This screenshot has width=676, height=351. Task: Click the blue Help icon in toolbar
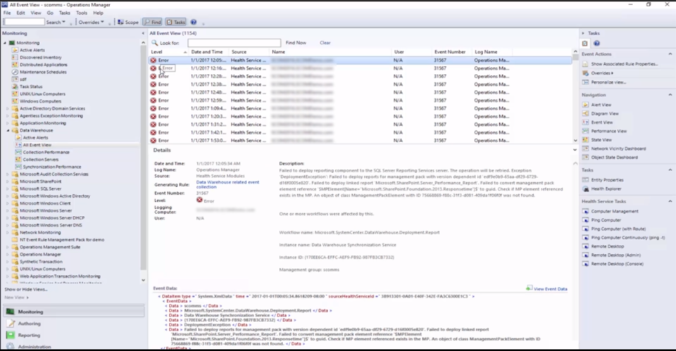click(x=194, y=22)
